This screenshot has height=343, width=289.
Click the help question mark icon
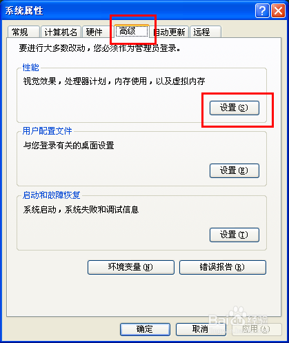point(262,10)
